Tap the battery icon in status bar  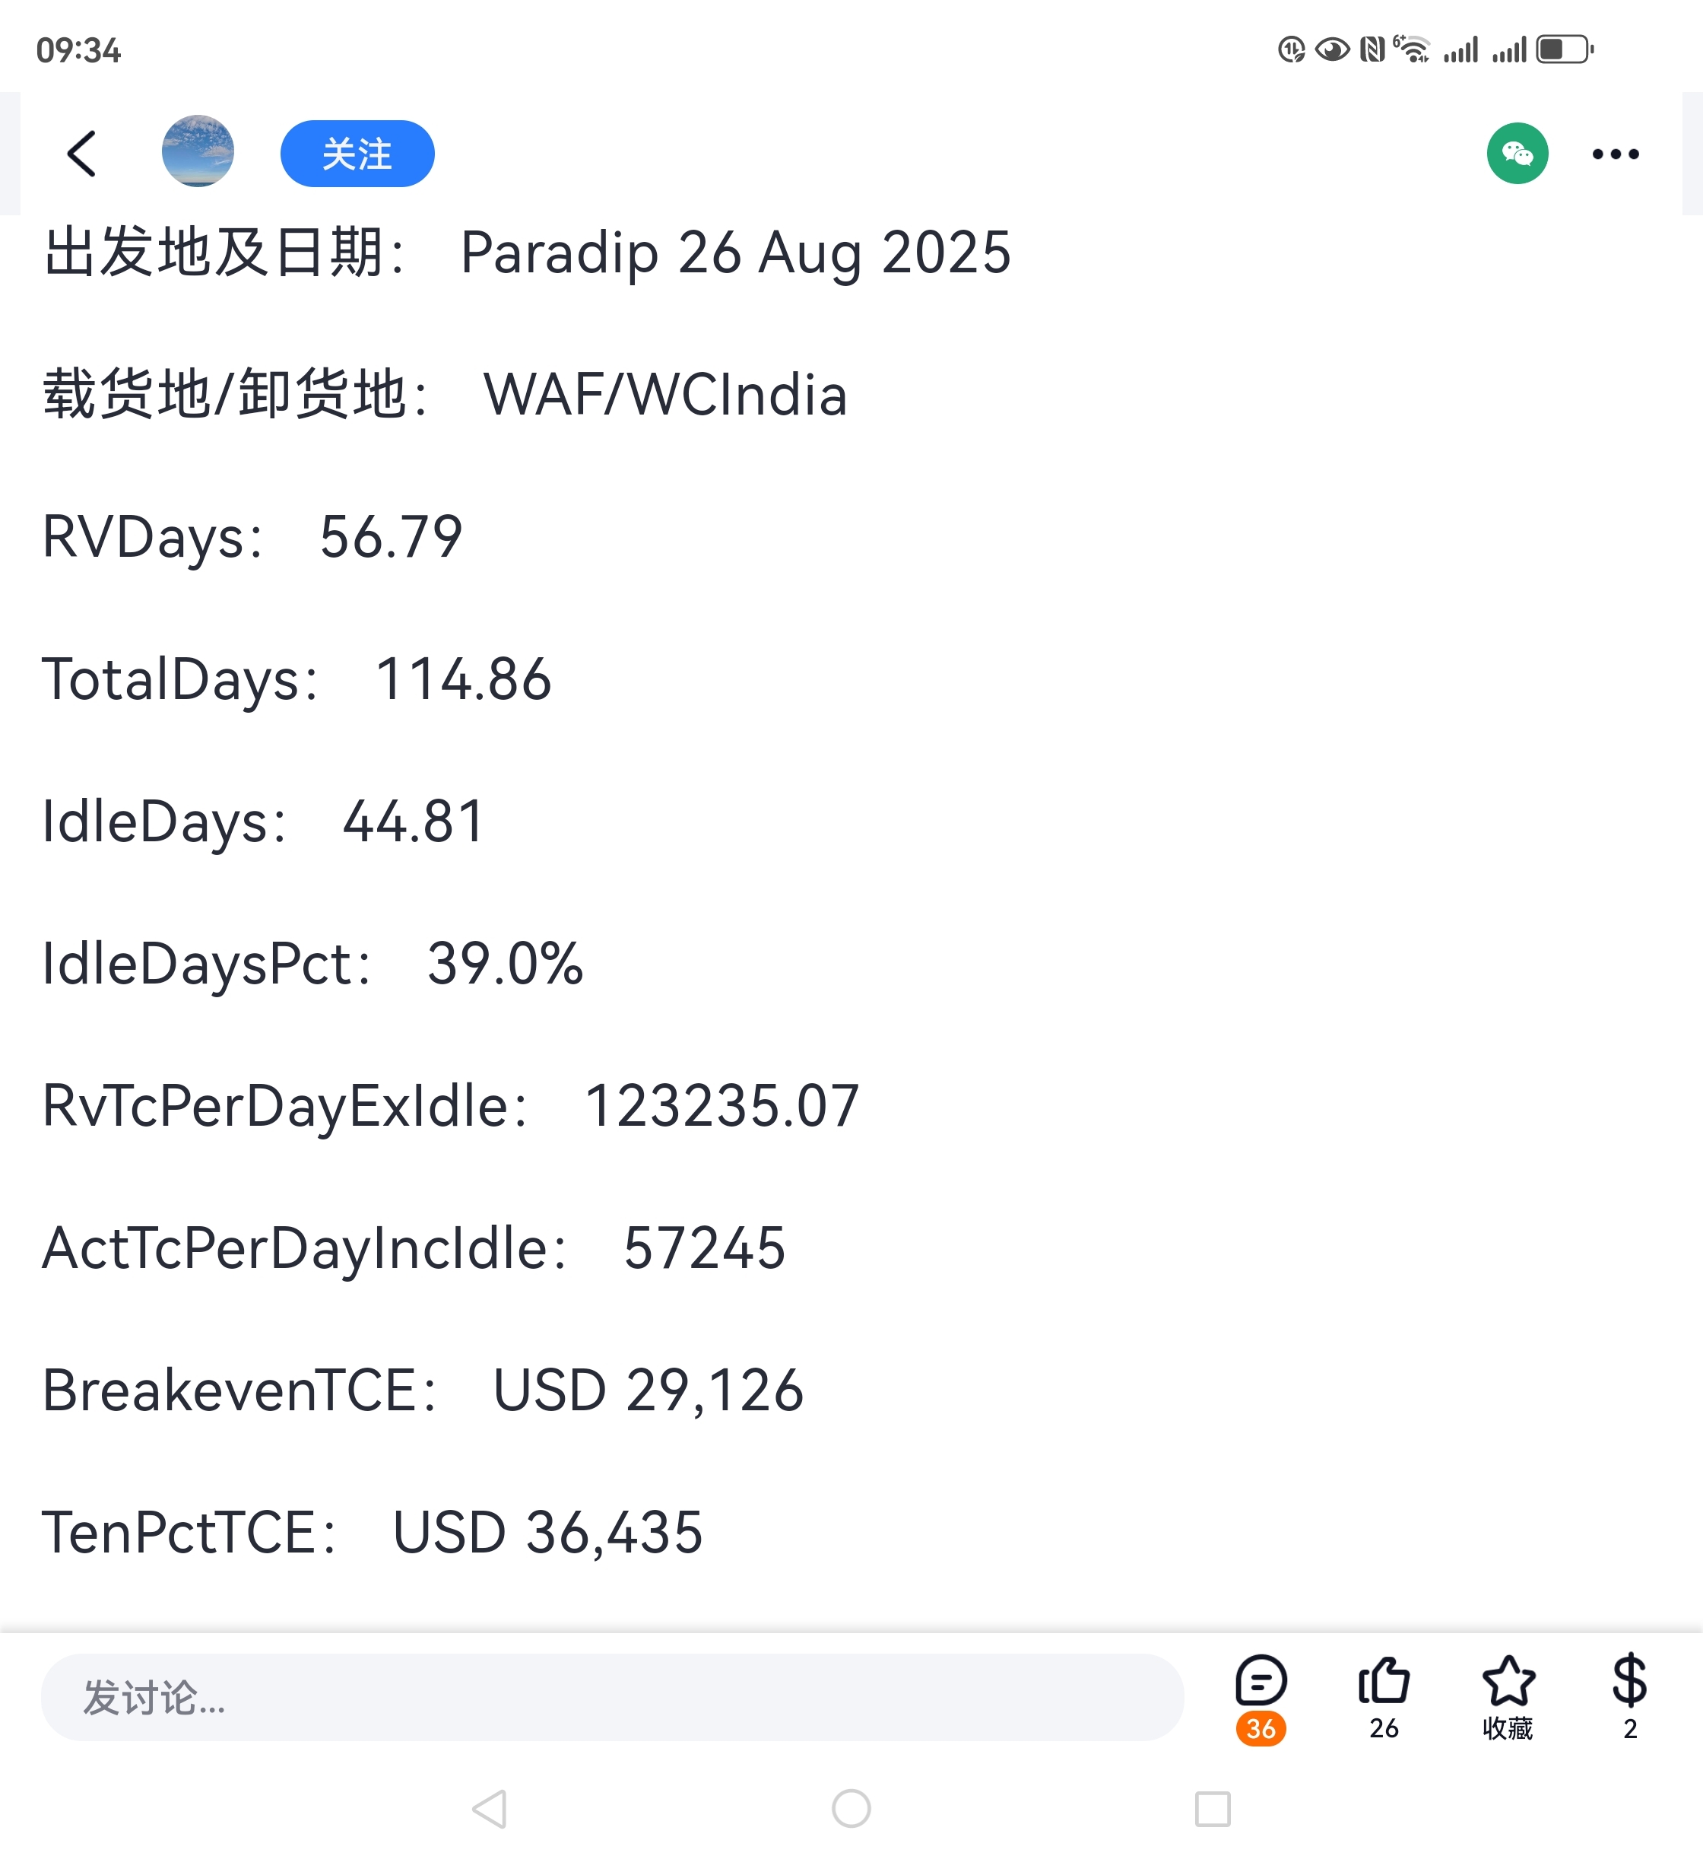[1564, 49]
